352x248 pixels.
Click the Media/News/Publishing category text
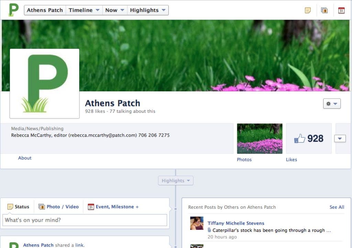point(37,128)
